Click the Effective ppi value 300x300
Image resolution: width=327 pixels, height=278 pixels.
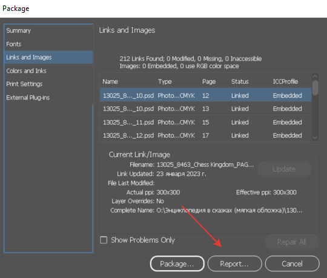click(285, 192)
